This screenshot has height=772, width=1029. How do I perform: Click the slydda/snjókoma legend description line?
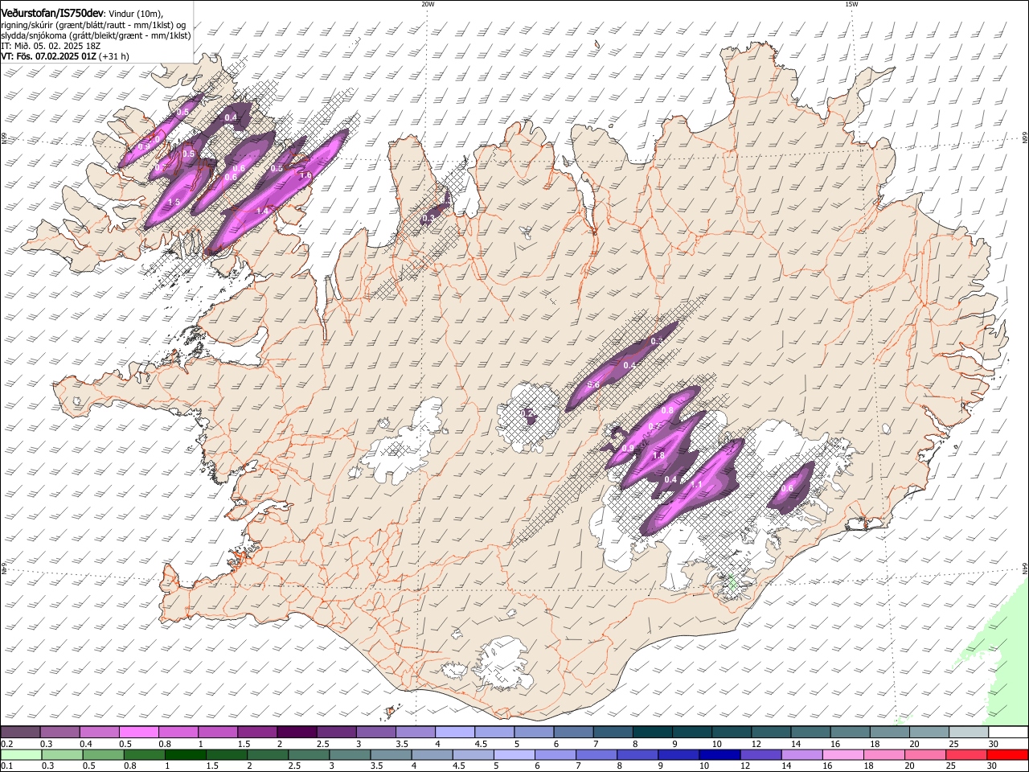point(96,35)
